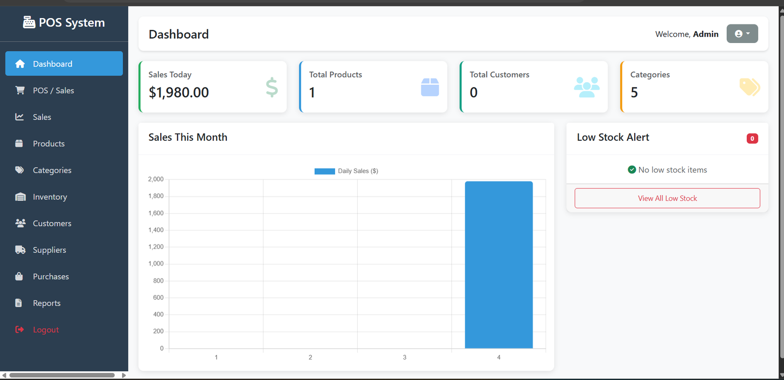Open the Reports section
The width and height of the screenshot is (784, 380).
pos(47,303)
